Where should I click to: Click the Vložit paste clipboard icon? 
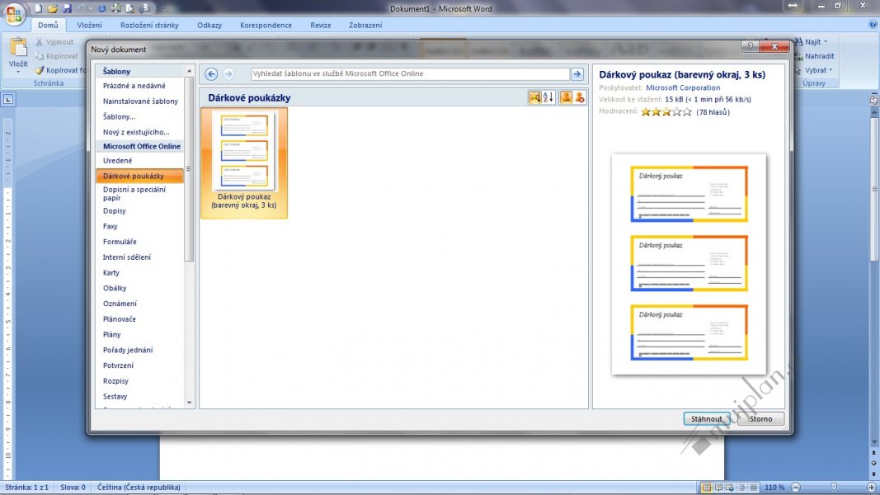point(18,49)
